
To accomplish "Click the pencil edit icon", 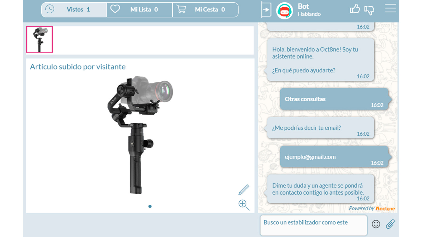I will pos(244,190).
